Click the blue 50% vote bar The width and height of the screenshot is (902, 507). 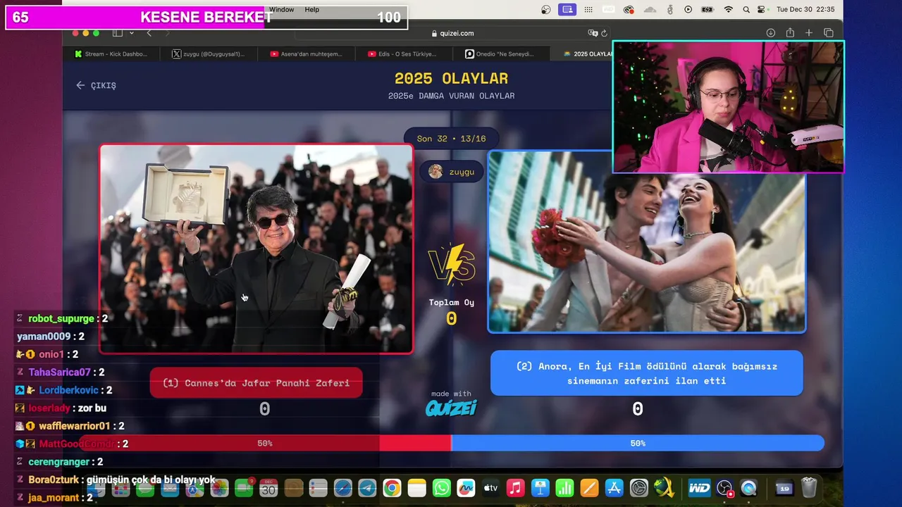638,443
